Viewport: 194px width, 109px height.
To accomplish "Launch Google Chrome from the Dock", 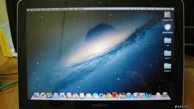I will [x=109, y=96].
